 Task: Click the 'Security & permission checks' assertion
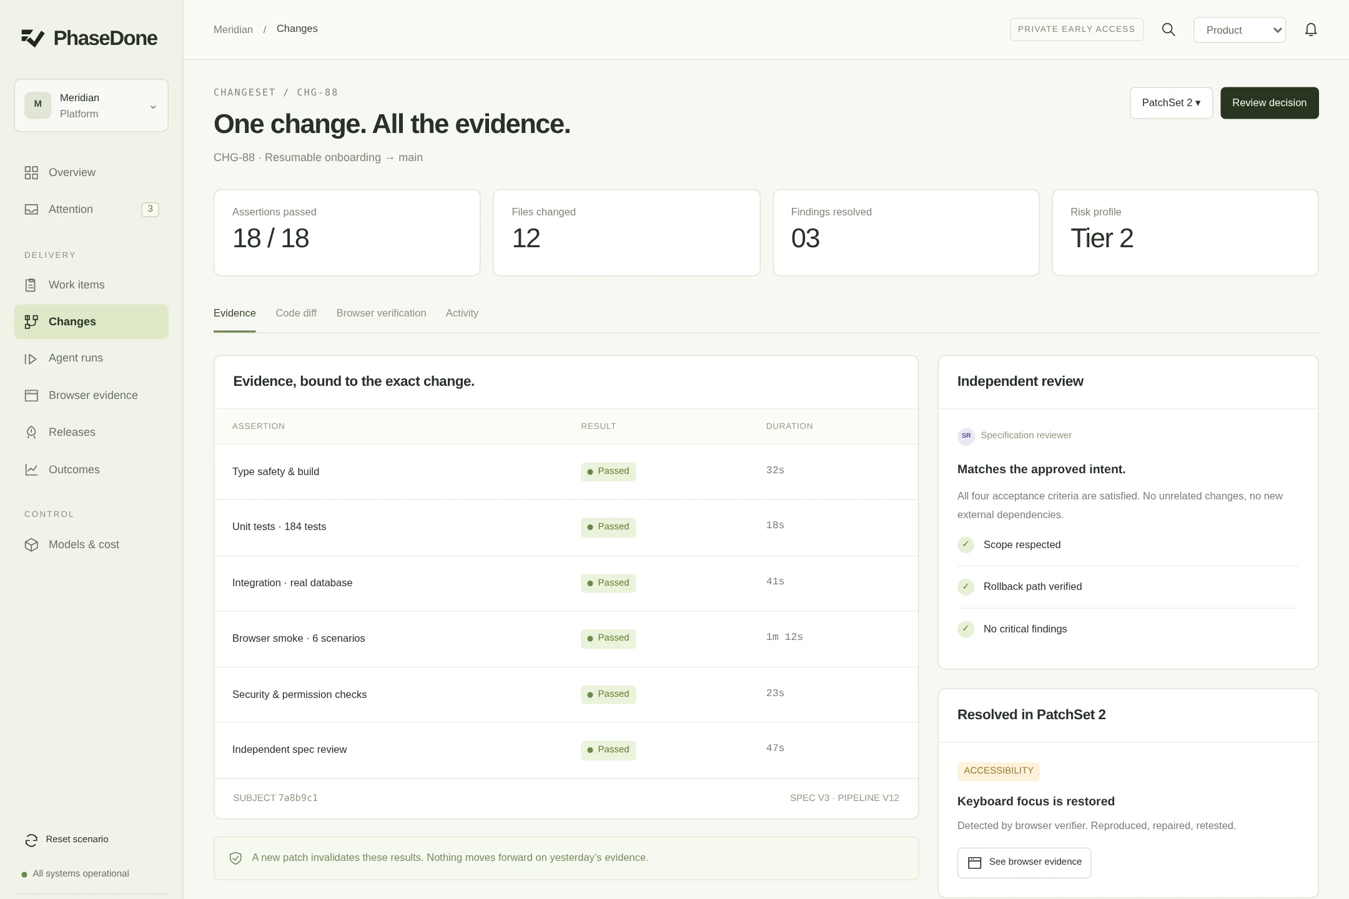pos(299,695)
